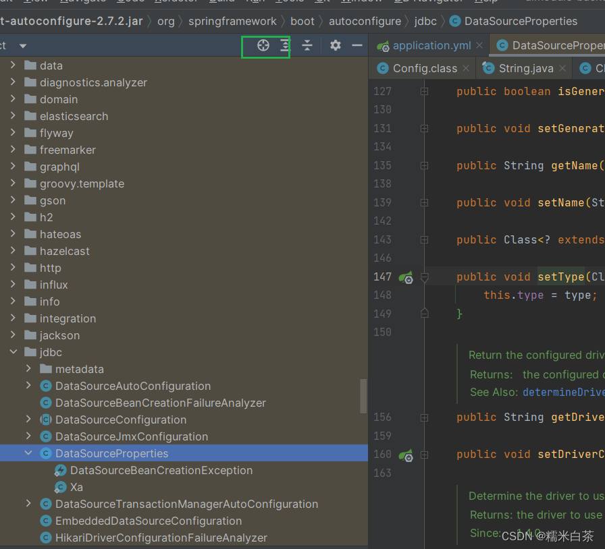Screen dimensions: 605x549
Task: Unfold the setGenerat method at line 131
Action: click(424, 128)
